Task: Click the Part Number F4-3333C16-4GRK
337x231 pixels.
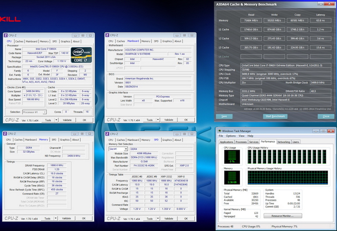Action: point(144,165)
